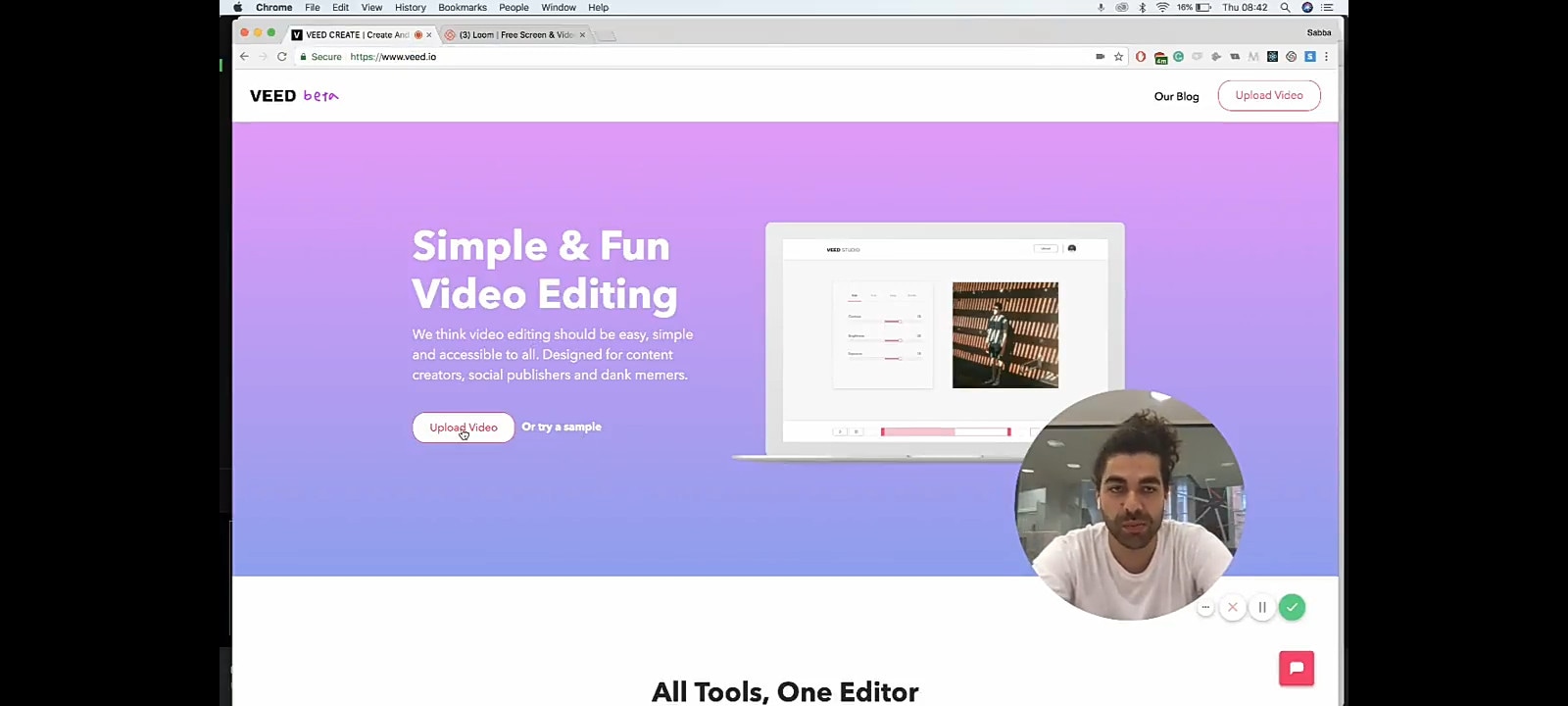Click the 'Or try a sample' link

pos(562,427)
